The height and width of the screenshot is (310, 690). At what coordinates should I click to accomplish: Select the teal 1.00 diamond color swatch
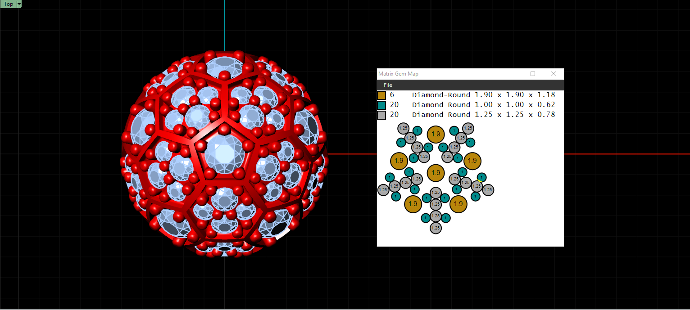[381, 105]
